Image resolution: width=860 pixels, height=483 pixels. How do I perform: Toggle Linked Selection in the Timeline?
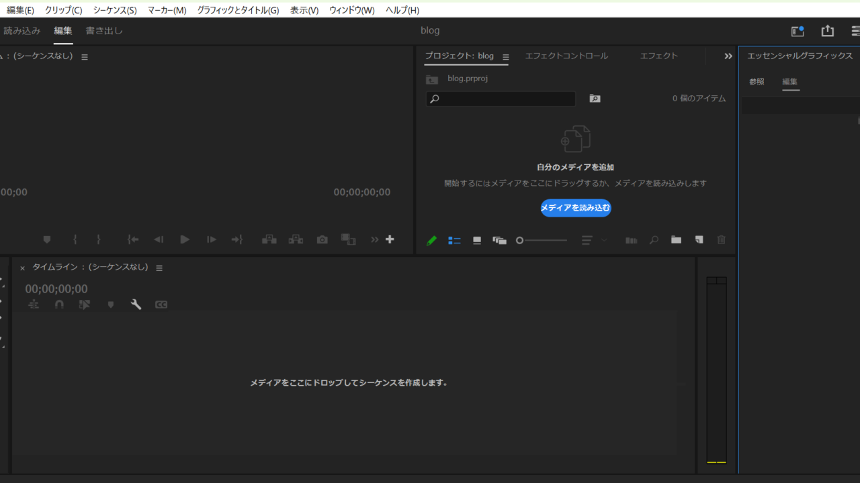(84, 305)
